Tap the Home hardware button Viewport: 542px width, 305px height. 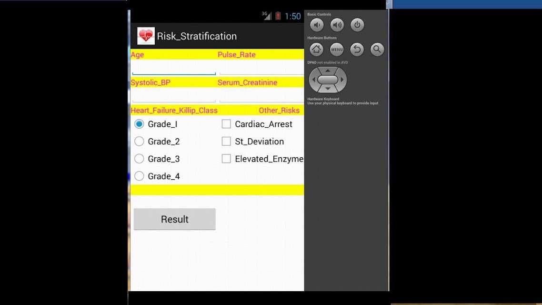click(x=316, y=50)
